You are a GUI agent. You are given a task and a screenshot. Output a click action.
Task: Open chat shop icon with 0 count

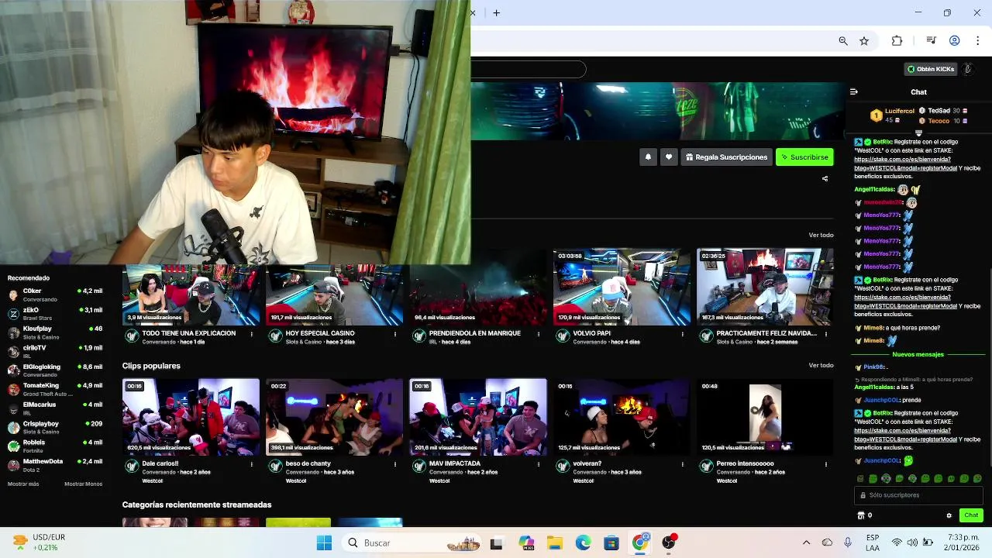coord(865,515)
